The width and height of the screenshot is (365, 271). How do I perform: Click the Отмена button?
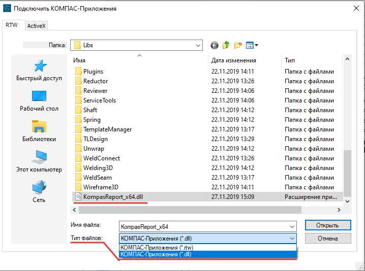point(328,239)
